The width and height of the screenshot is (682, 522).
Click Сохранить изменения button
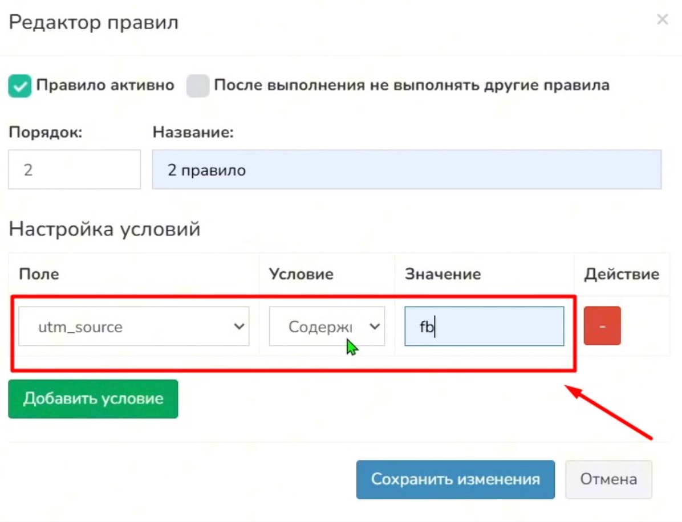coord(455,480)
